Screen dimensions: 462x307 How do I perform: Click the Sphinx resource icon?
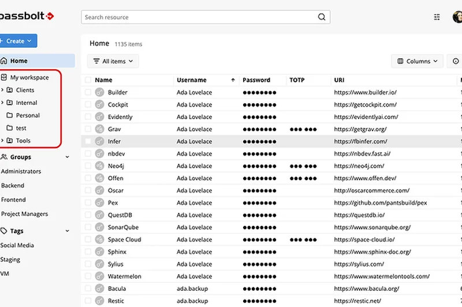pos(99,252)
